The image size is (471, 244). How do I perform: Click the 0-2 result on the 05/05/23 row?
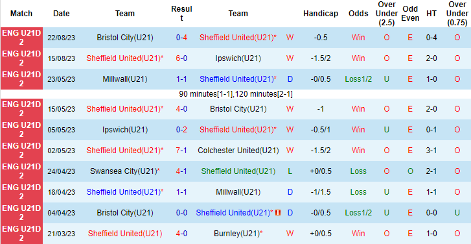pyautogui.click(x=182, y=130)
